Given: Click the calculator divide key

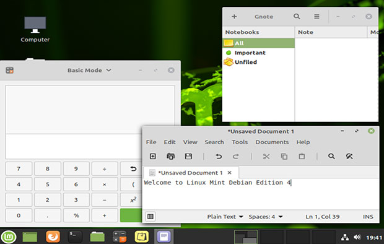Looking at the screenshot, I should (105, 169).
